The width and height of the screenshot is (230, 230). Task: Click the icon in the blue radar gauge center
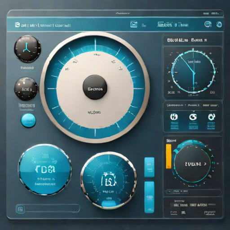click(x=109, y=179)
